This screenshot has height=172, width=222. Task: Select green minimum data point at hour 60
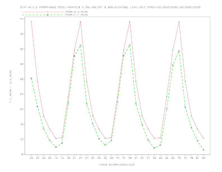pyautogui.click(x=154, y=148)
